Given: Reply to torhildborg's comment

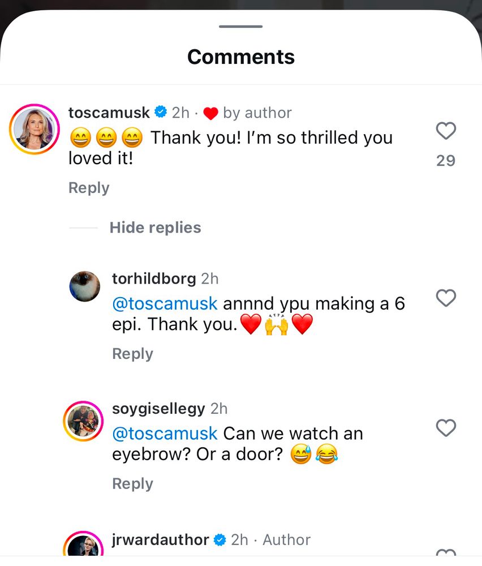Looking at the screenshot, I should click(x=132, y=354).
